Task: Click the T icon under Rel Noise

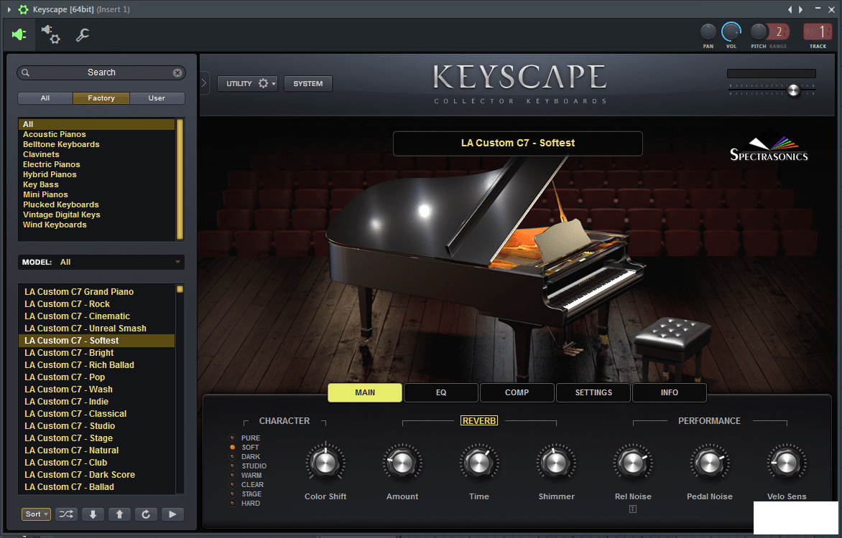Action: coord(633,509)
